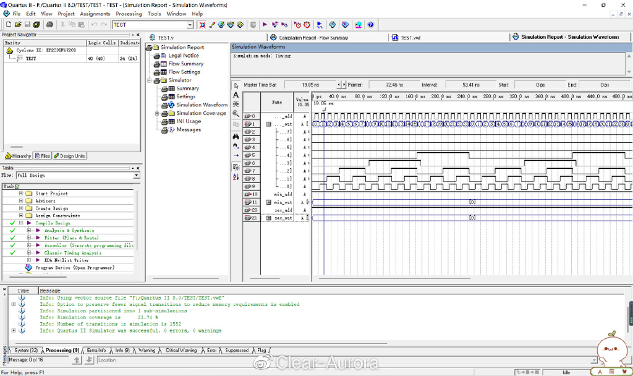Select the Text tool 'A' in waveform toolbar

[236, 95]
